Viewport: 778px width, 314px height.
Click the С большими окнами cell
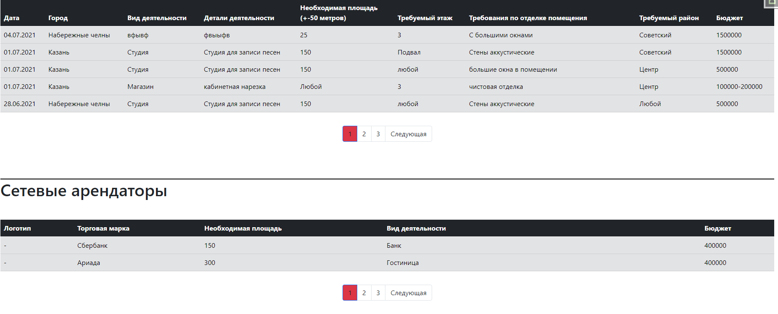click(501, 35)
